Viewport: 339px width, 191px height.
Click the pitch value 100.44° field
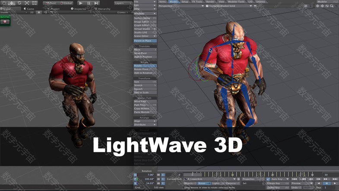(146, 179)
